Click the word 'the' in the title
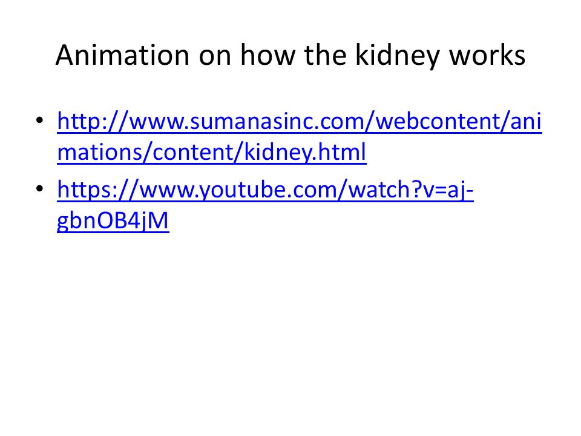The image size is (581, 436). click(x=325, y=55)
